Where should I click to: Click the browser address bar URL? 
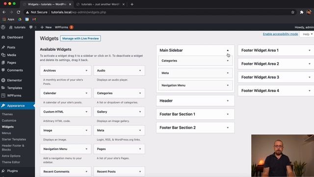78,12
